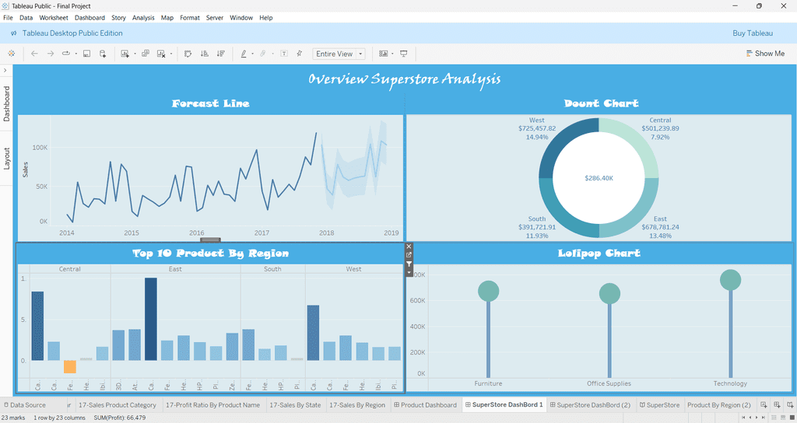
Task: Sort descending using the toolbar icon
Action: coord(220,54)
